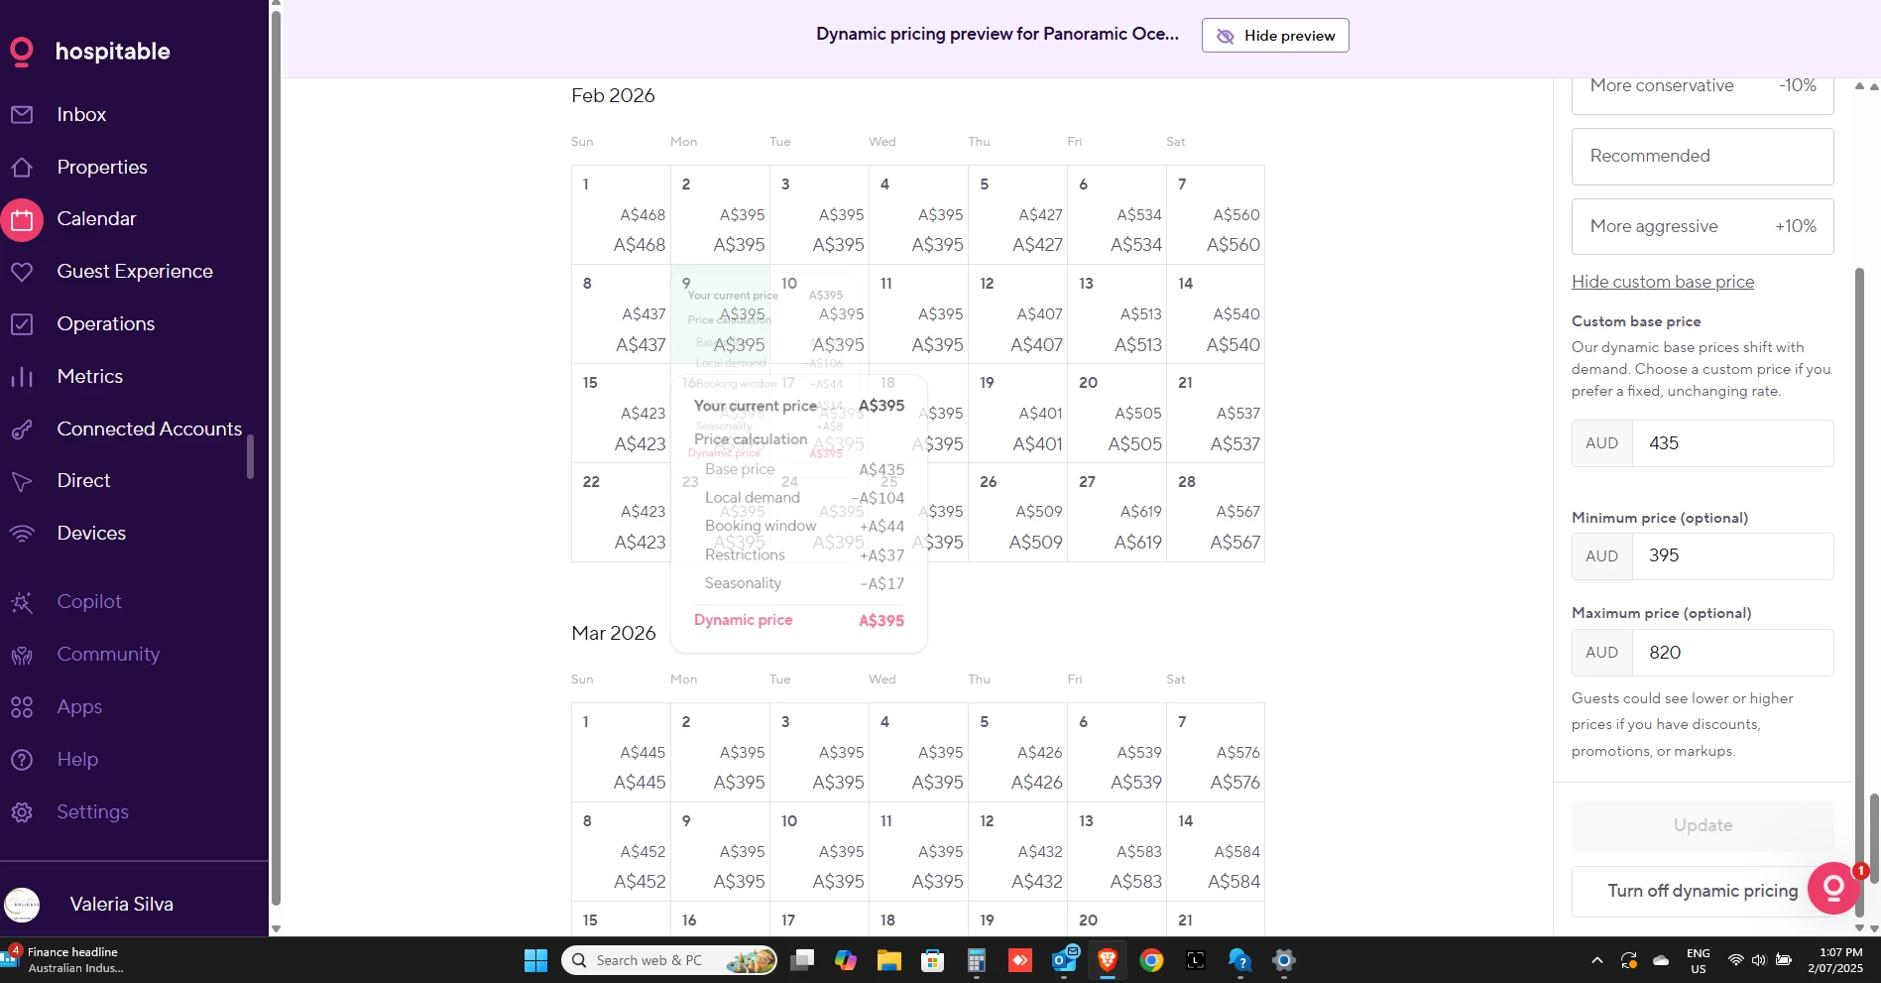
Task: Click maximum price field 820
Action: click(x=1732, y=653)
